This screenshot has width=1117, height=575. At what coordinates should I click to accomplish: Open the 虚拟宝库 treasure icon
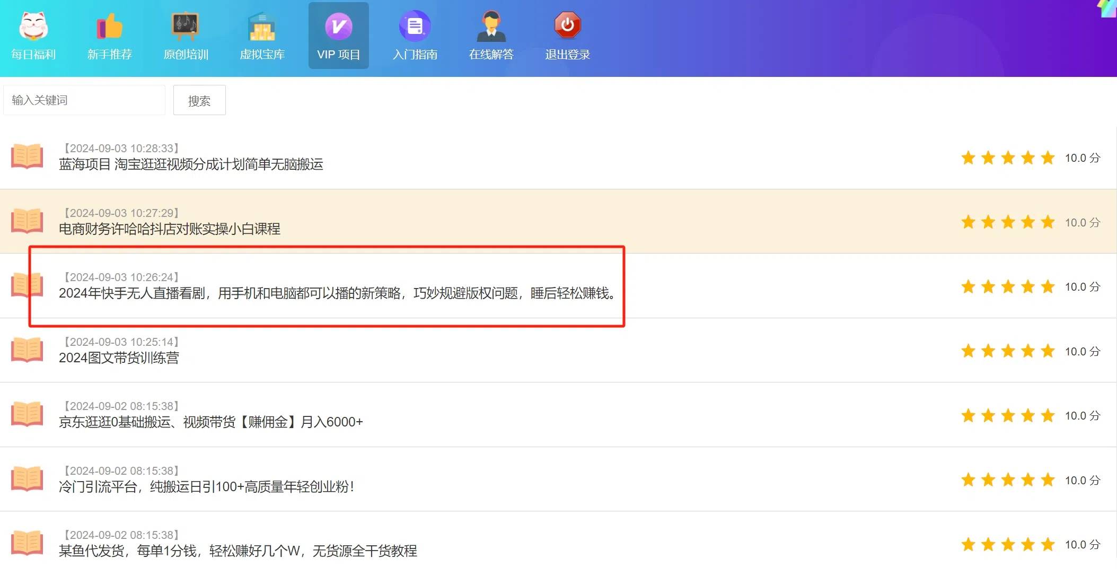pos(262,25)
